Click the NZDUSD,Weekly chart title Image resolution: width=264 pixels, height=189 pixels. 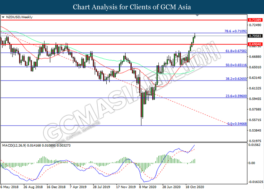[19, 17]
